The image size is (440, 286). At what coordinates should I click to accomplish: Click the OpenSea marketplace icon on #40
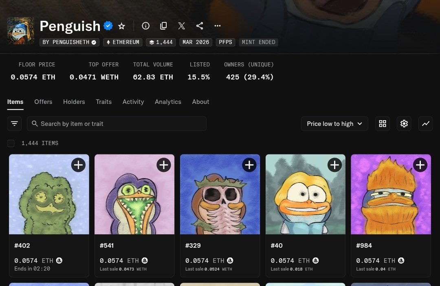pyautogui.click(x=316, y=260)
